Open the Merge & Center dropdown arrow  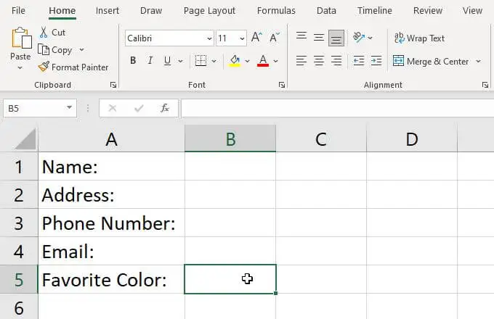(478, 62)
